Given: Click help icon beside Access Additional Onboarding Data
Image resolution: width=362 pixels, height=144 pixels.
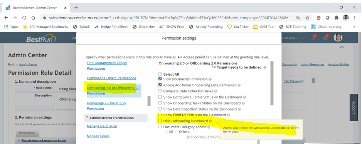Looking at the screenshot, I should [239, 85].
